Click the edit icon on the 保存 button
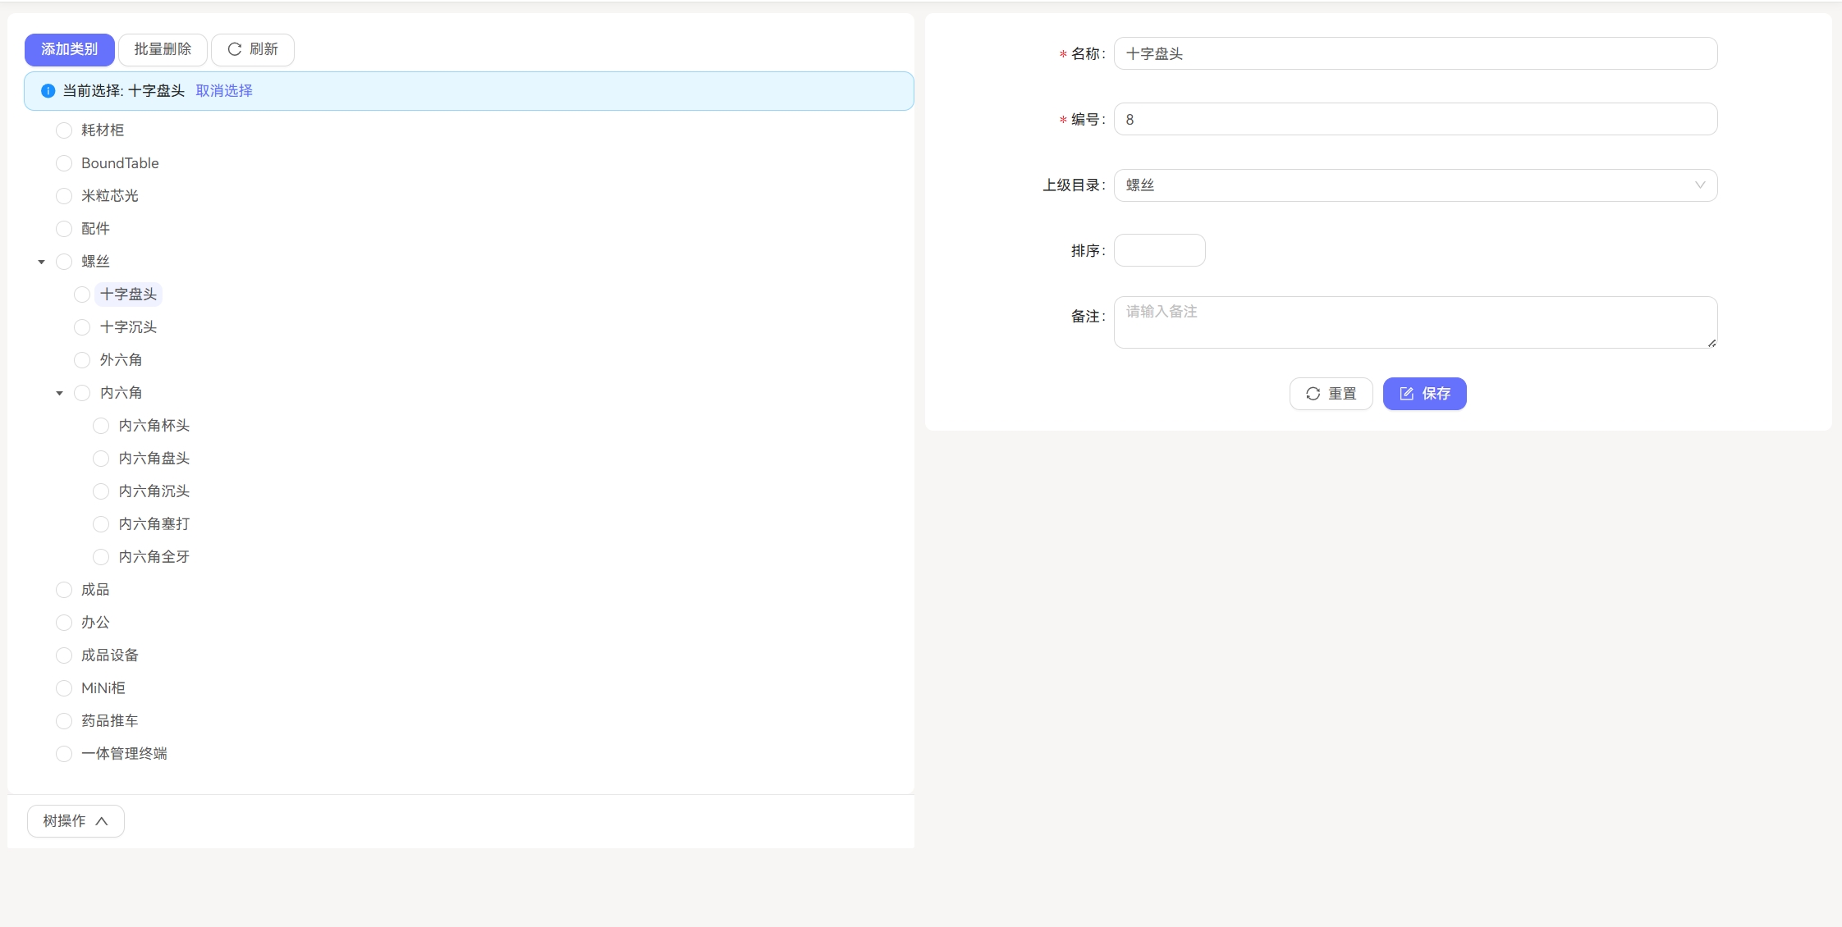This screenshot has height=927, width=1842. pos(1407,393)
